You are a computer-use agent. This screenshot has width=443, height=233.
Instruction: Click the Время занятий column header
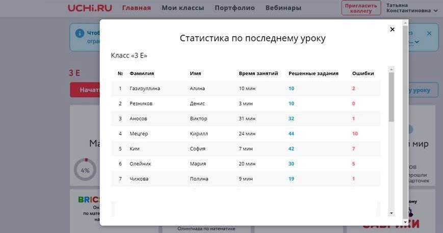pos(258,73)
